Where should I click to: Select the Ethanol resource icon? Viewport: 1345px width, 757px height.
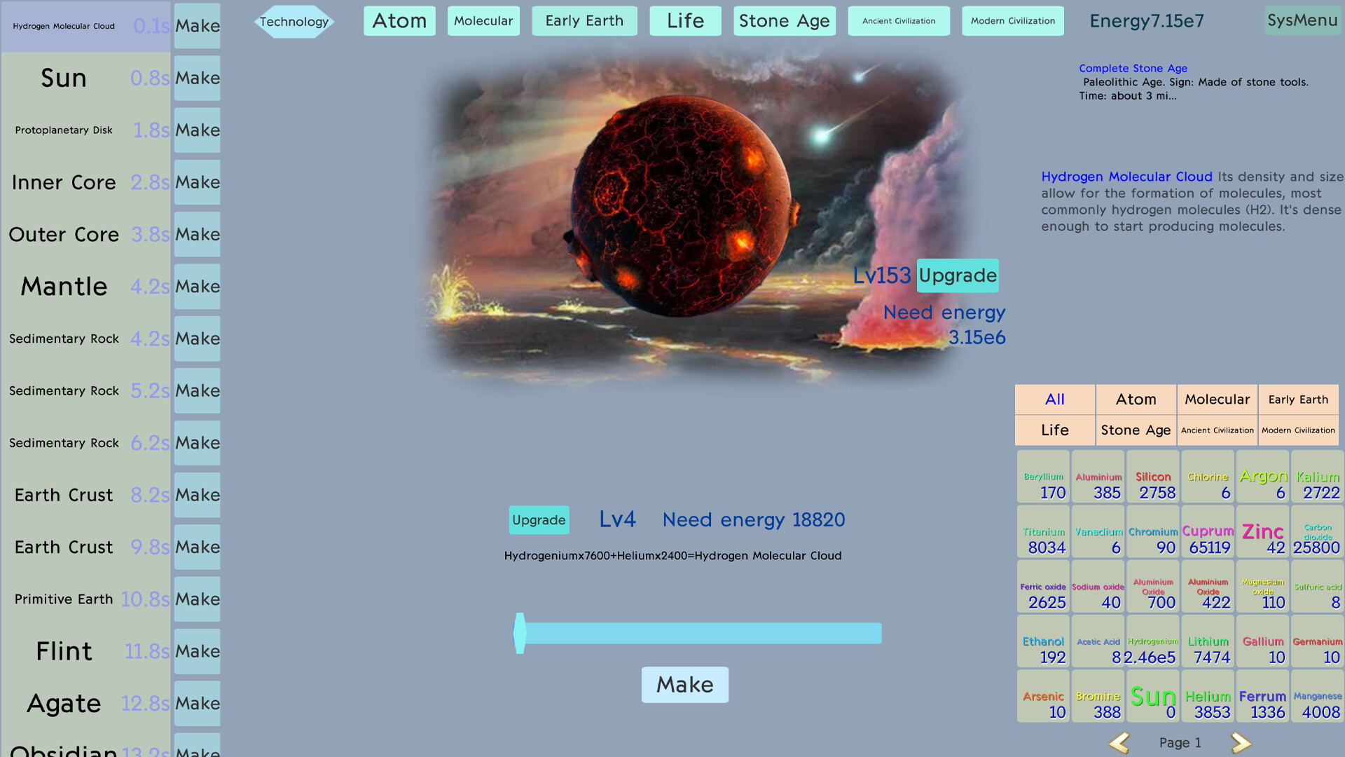tap(1043, 641)
